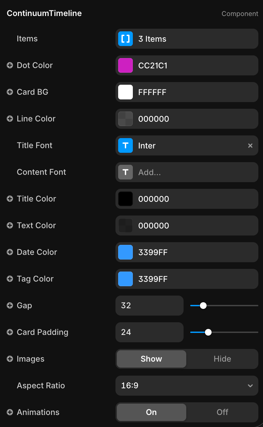Click the plus icon beside Dot Color
This screenshot has width=263, height=427.
click(10, 65)
